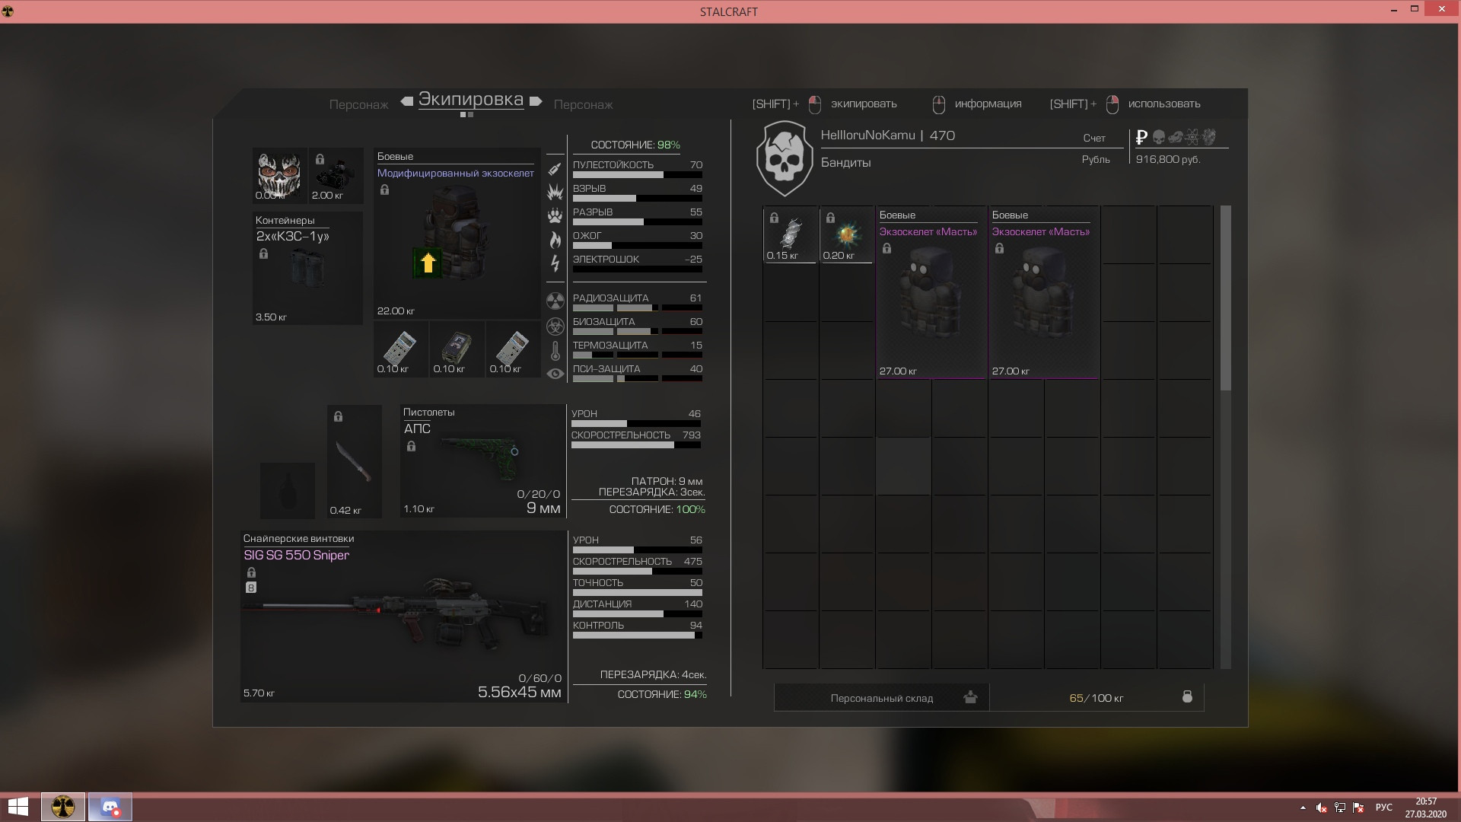
Task: Click the yellow upgrade arrow icon
Action: coord(428,263)
